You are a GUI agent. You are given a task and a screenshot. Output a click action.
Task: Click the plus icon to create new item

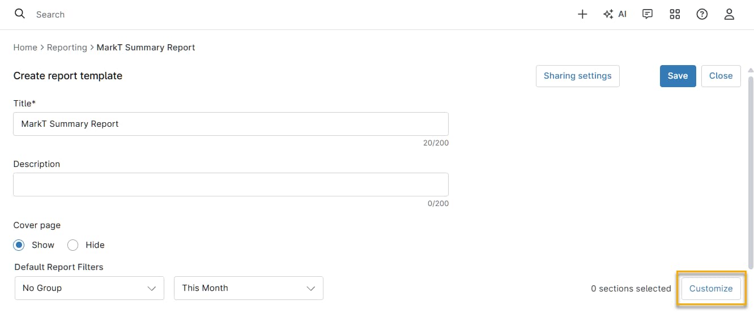582,14
